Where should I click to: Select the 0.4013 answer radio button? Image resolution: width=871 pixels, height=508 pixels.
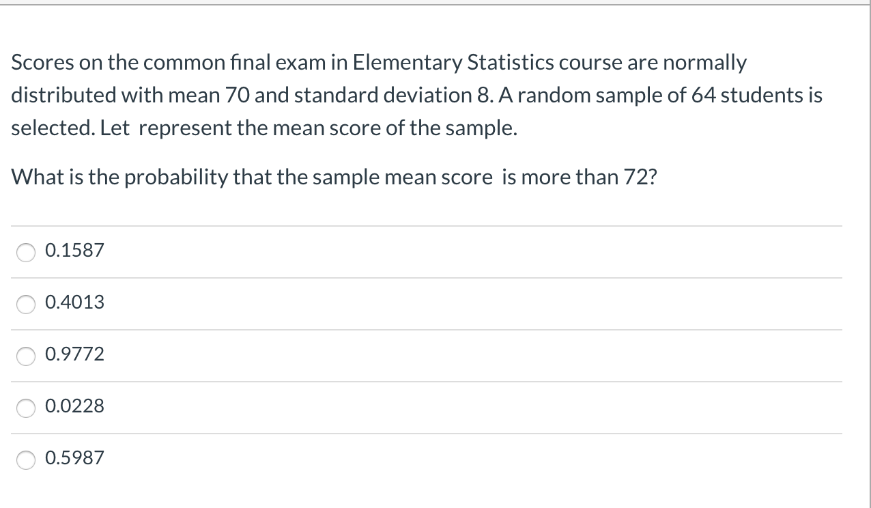(25, 304)
